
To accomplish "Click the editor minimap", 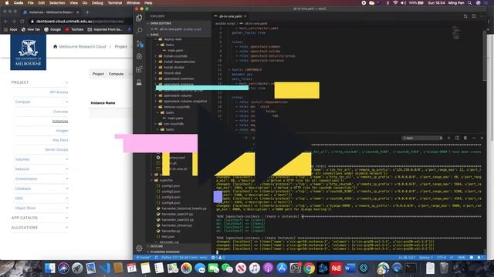I will [x=456, y=33].
